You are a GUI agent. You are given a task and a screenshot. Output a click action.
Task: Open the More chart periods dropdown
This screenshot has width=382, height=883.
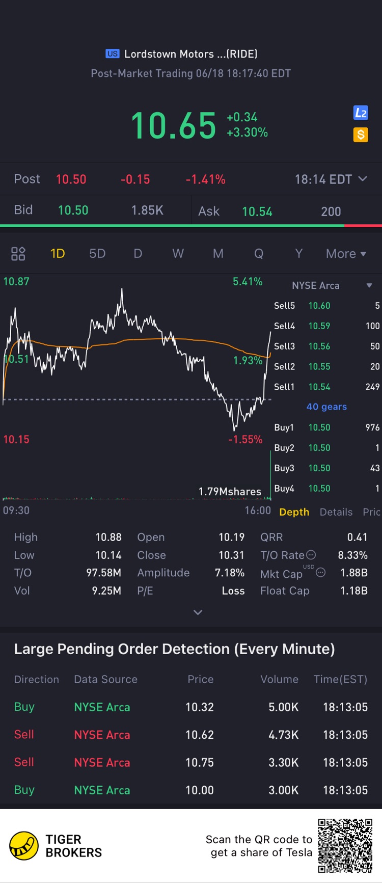(346, 254)
